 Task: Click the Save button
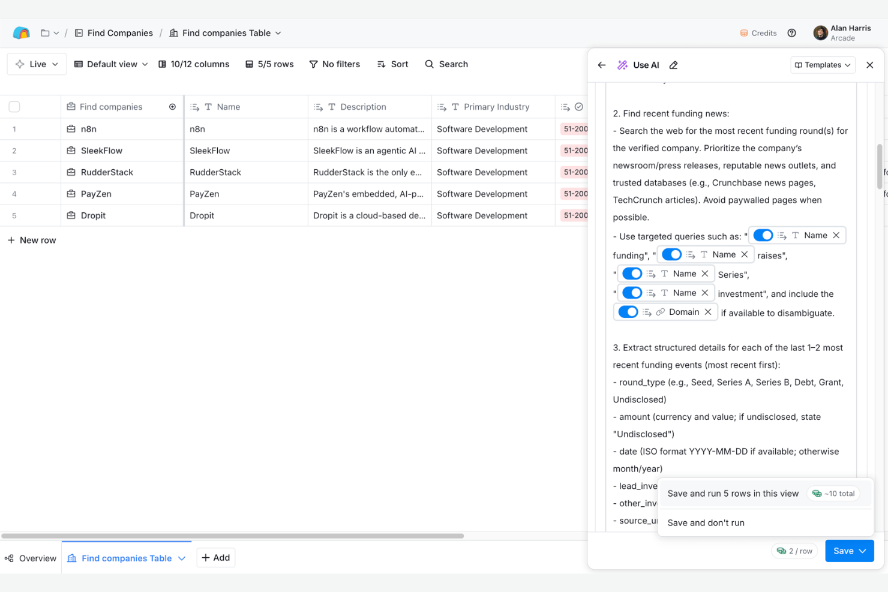[x=844, y=551]
